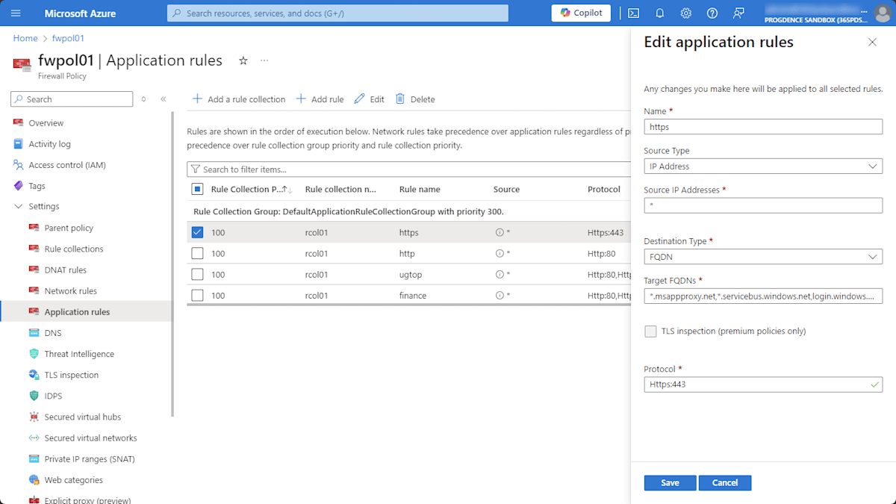Click the top search resources box
This screenshot has height=504, width=896.
pos(337,13)
